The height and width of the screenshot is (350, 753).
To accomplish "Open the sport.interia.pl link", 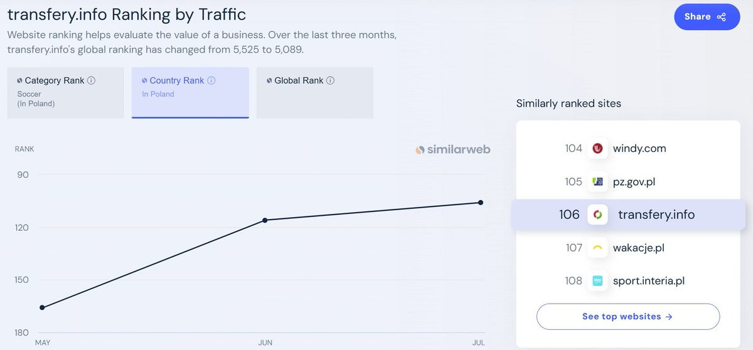I will [648, 281].
